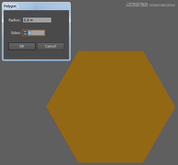Image resolution: width=178 pixels, height=165 pixels.
Task: Click the highlighted number 6 in Sides
Action: [x=30, y=33]
